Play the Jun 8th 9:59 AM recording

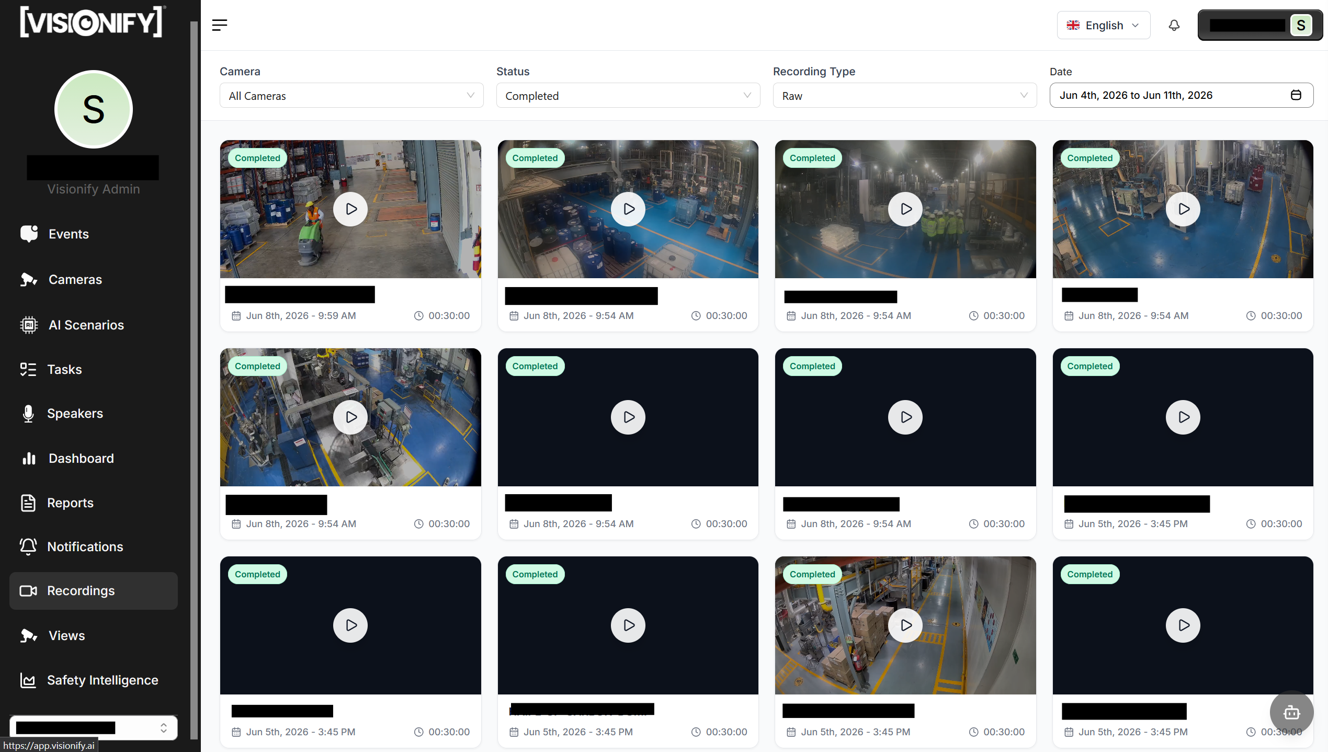pyautogui.click(x=350, y=209)
